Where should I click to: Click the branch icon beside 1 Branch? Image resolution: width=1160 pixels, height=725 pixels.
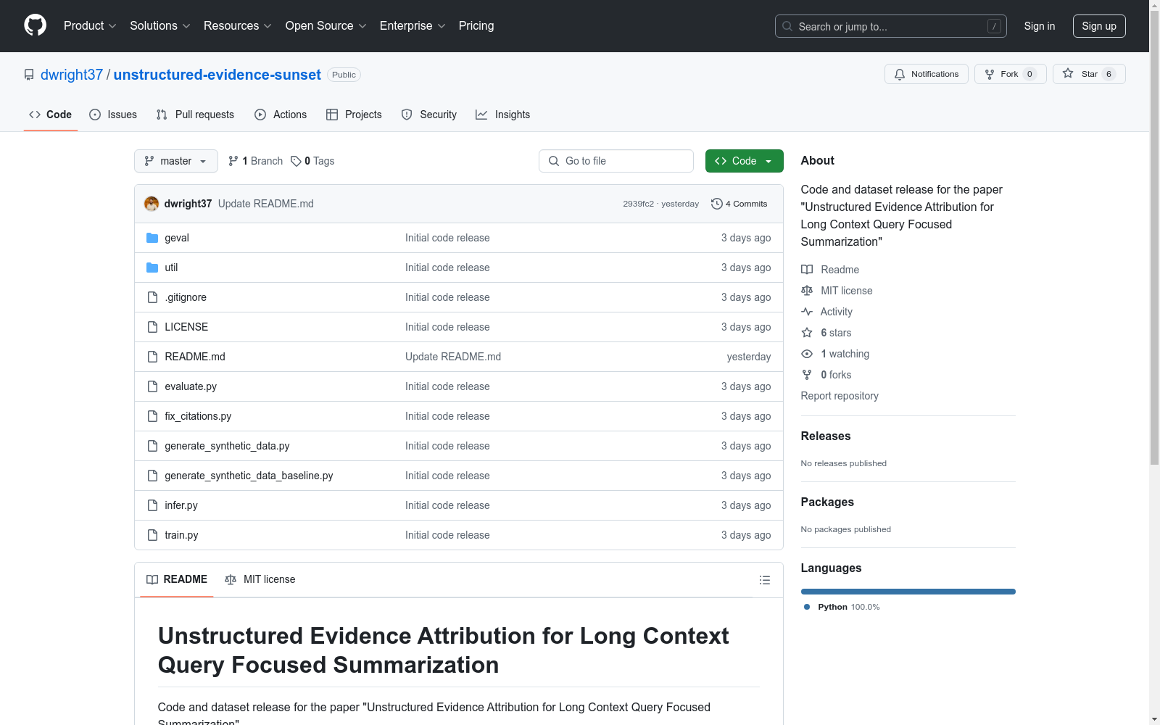click(x=233, y=161)
